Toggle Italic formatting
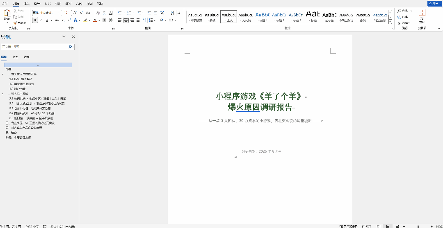 (x=41, y=20)
